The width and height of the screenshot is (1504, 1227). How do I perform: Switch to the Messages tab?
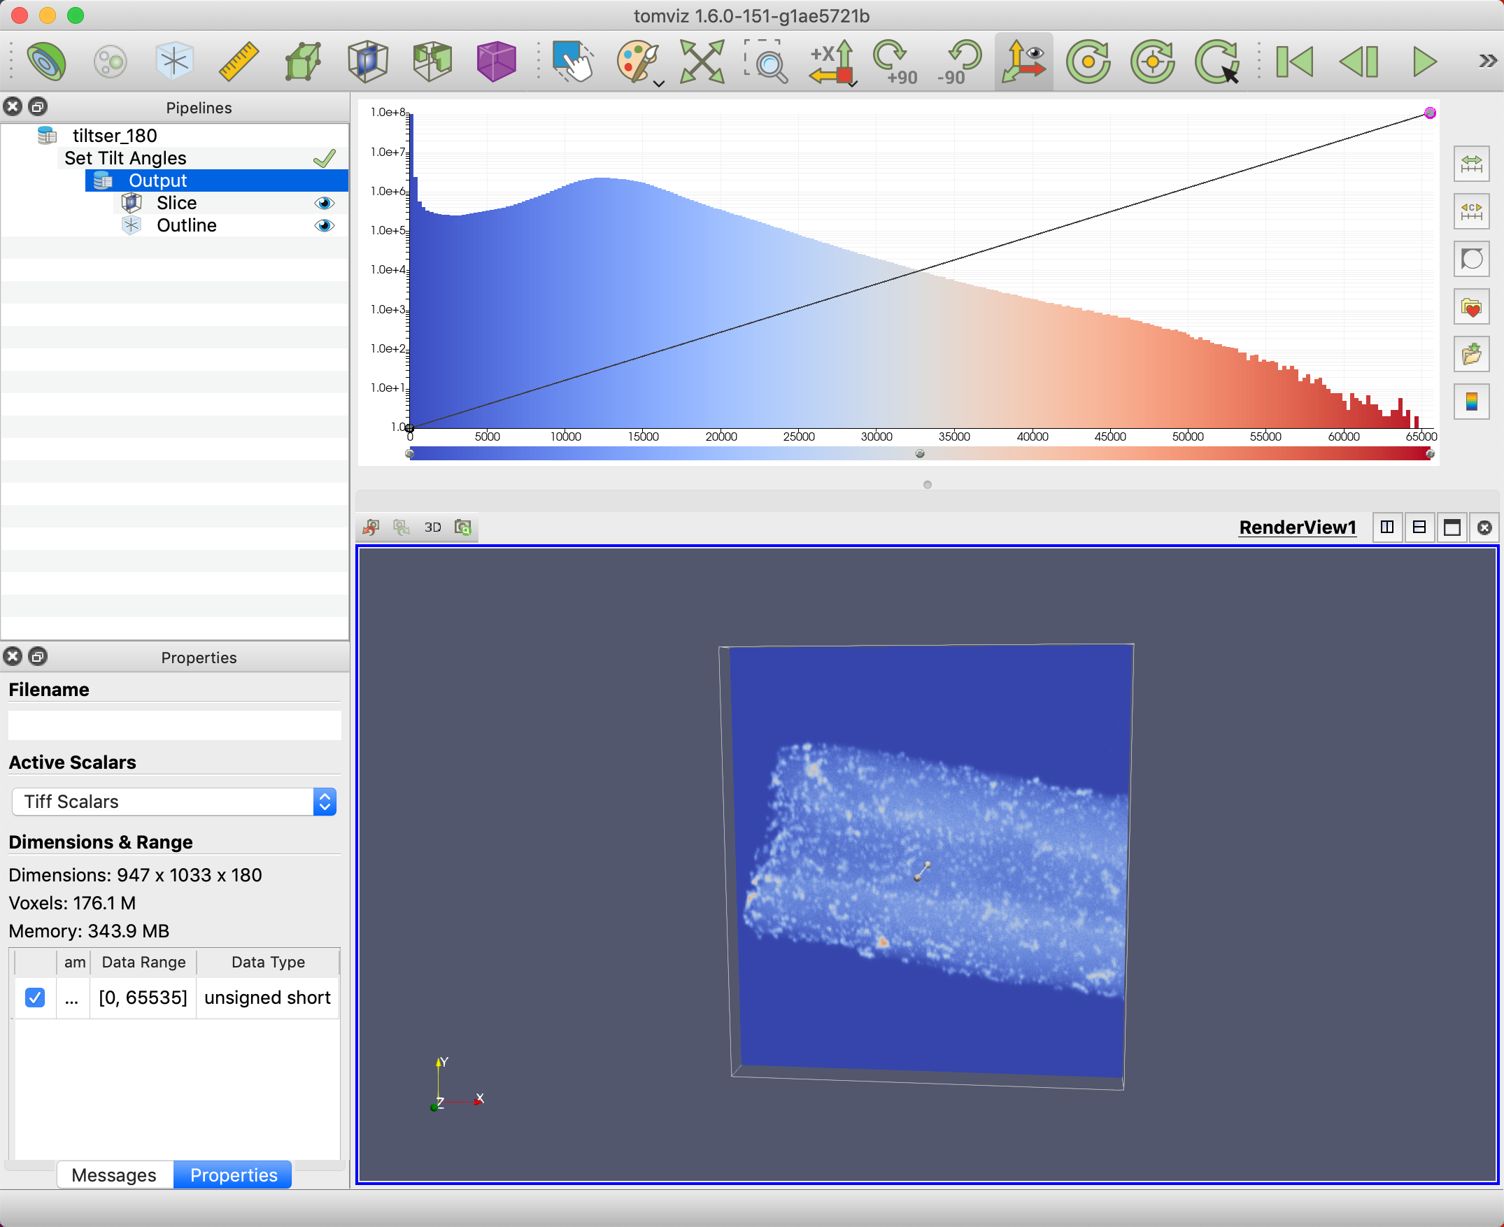coord(115,1175)
